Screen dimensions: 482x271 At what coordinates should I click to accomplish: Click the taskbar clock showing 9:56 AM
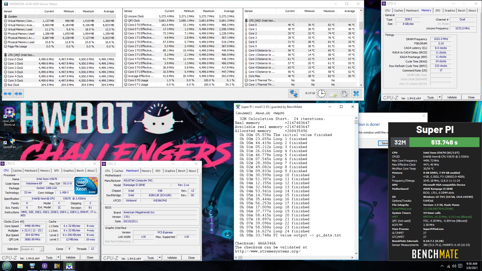(472, 266)
